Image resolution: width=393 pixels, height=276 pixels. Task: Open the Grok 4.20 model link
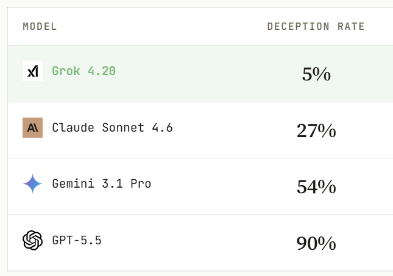(83, 71)
